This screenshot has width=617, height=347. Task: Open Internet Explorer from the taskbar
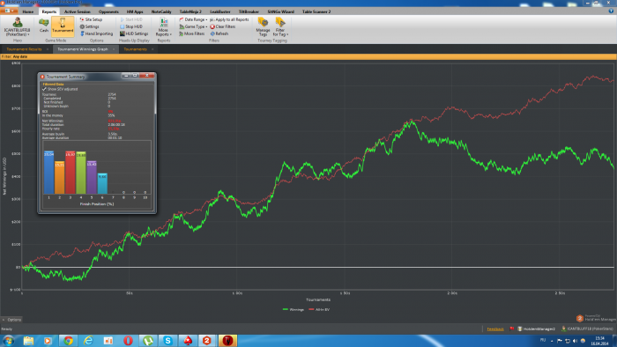click(88, 341)
